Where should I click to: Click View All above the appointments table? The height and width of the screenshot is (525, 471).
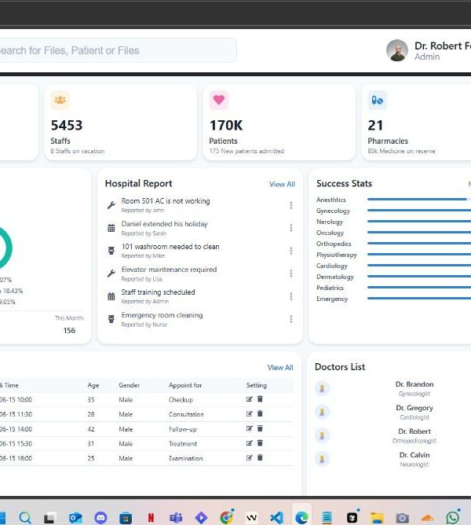click(x=280, y=368)
